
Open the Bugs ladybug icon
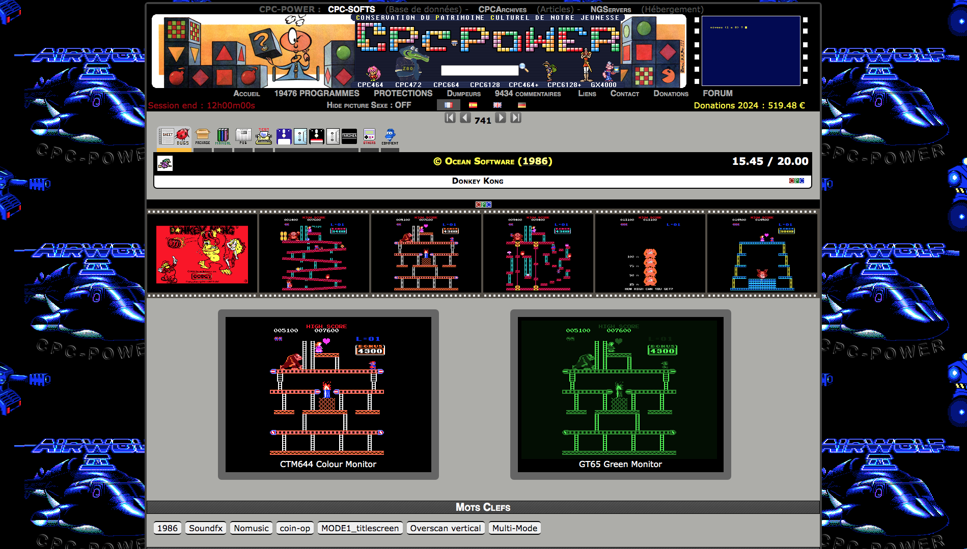(183, 136)
